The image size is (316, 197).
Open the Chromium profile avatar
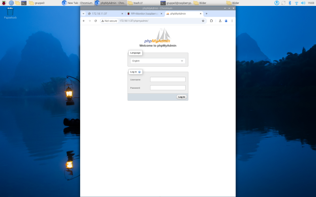click(226, 21)
